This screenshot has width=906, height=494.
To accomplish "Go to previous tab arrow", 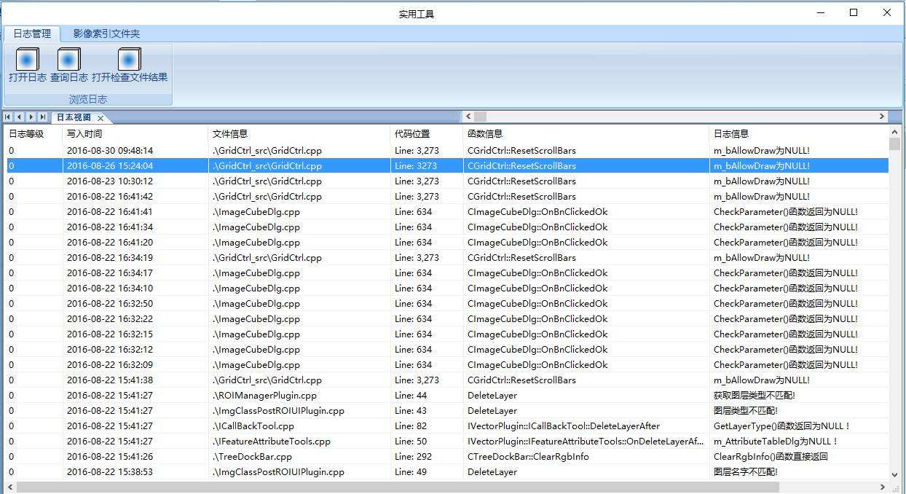I will 20,117.
